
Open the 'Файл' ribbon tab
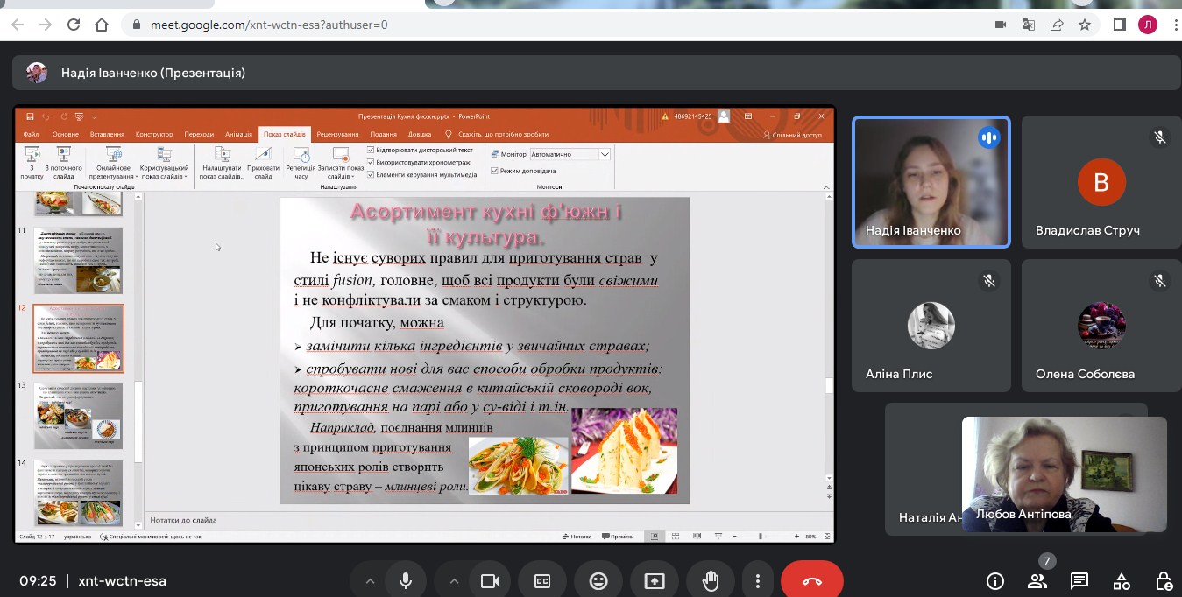click(x=31, y=135)
